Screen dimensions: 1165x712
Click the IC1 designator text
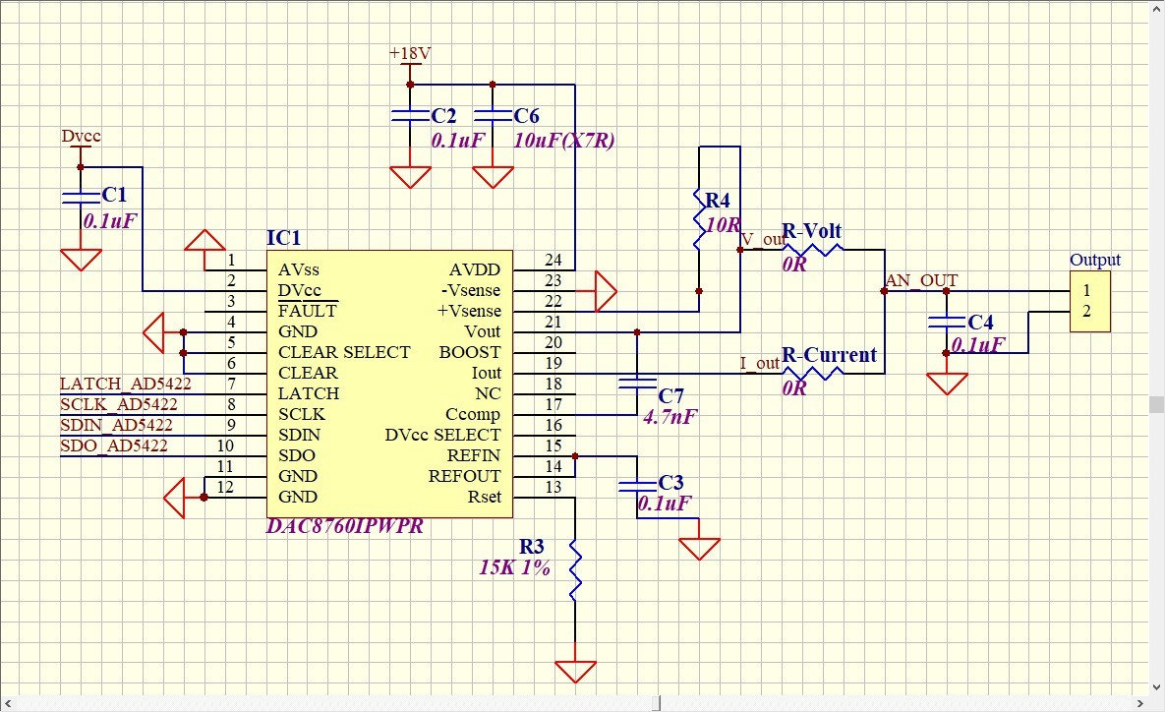coord(284,238)
